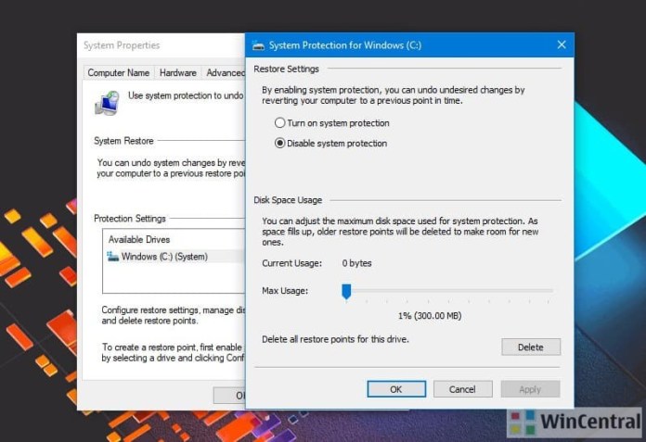646x442 pixels.
Task: Click the Max Usage slider track
Action: pos(449,291)
